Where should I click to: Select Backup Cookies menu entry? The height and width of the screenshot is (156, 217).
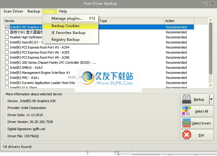point(71,26)
